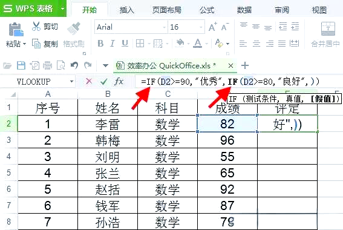
Task: Cut selection with the scissors icon
Action: 36,26
